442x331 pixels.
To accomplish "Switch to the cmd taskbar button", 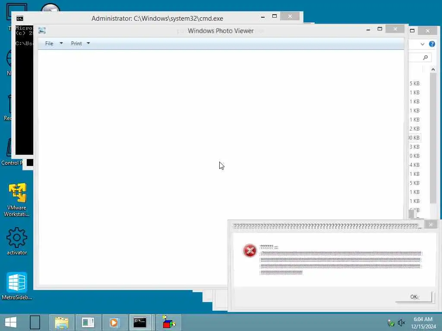I will 140,322.
